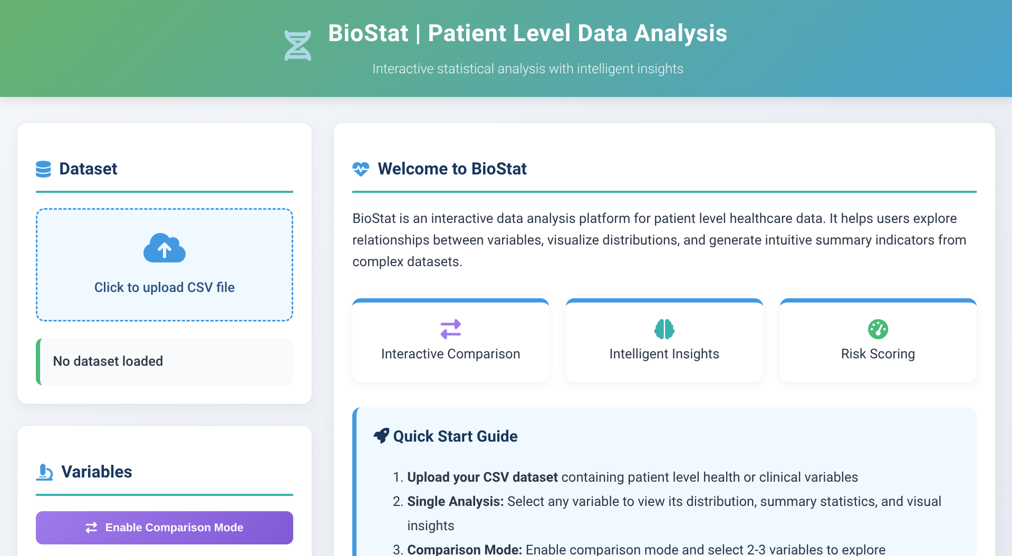Click the database icon beside Dataset
Viewport: 1012px width, 556px height.
click(x=43, y=169)
